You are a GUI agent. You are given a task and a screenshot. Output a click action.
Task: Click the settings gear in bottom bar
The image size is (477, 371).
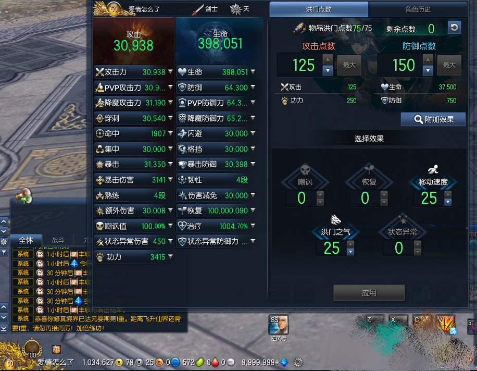pos(298,362)
